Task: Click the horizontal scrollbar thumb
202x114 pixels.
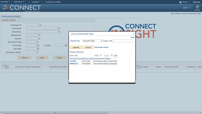Action: 55,113
